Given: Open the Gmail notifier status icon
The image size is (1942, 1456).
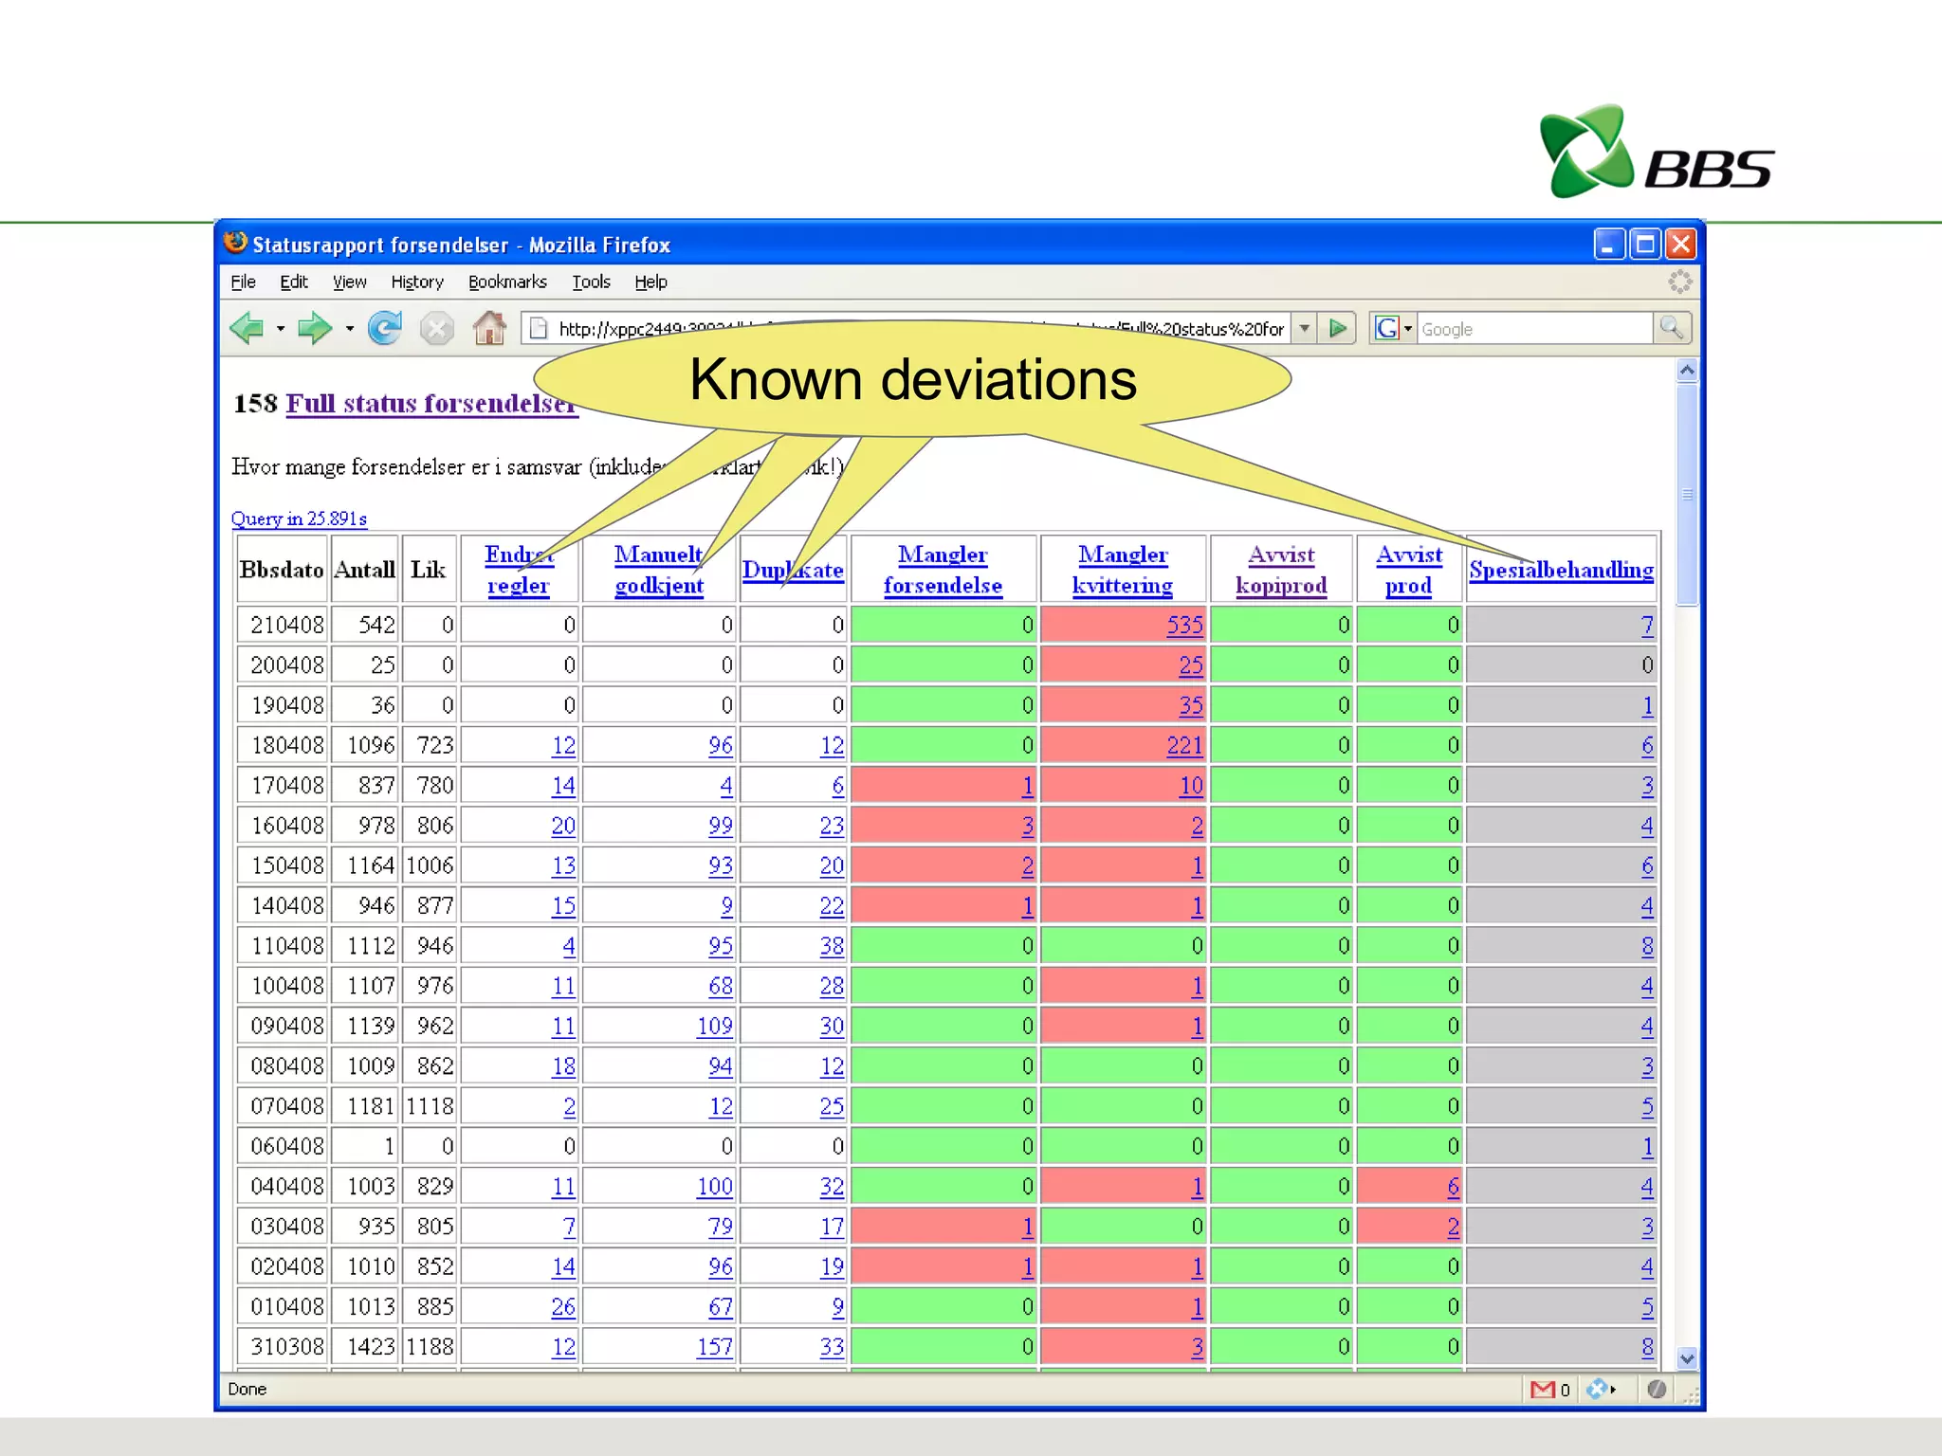Looking at the screenshot, I should [x=1543, y=1390].
